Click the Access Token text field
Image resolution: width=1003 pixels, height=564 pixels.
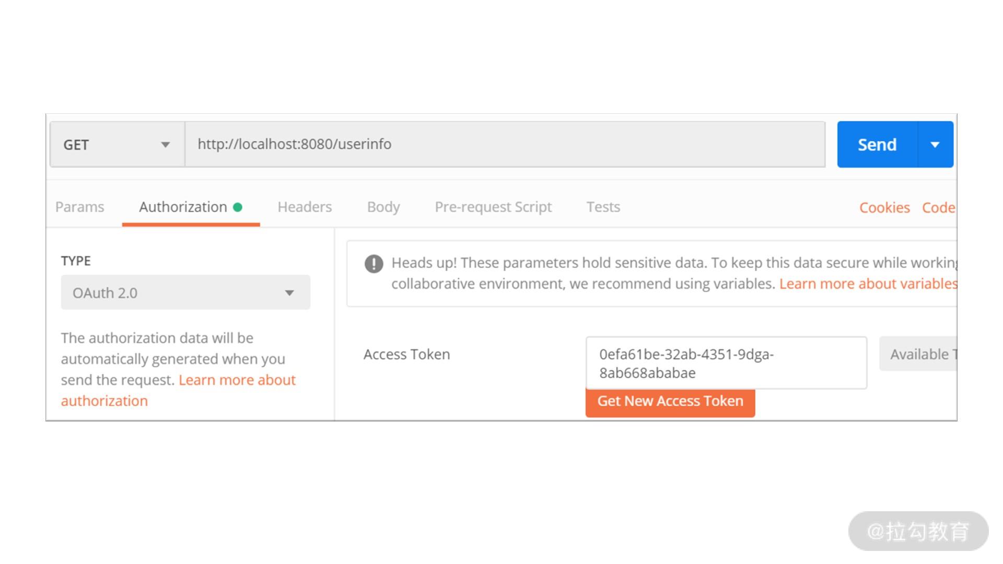coord(726,363)
